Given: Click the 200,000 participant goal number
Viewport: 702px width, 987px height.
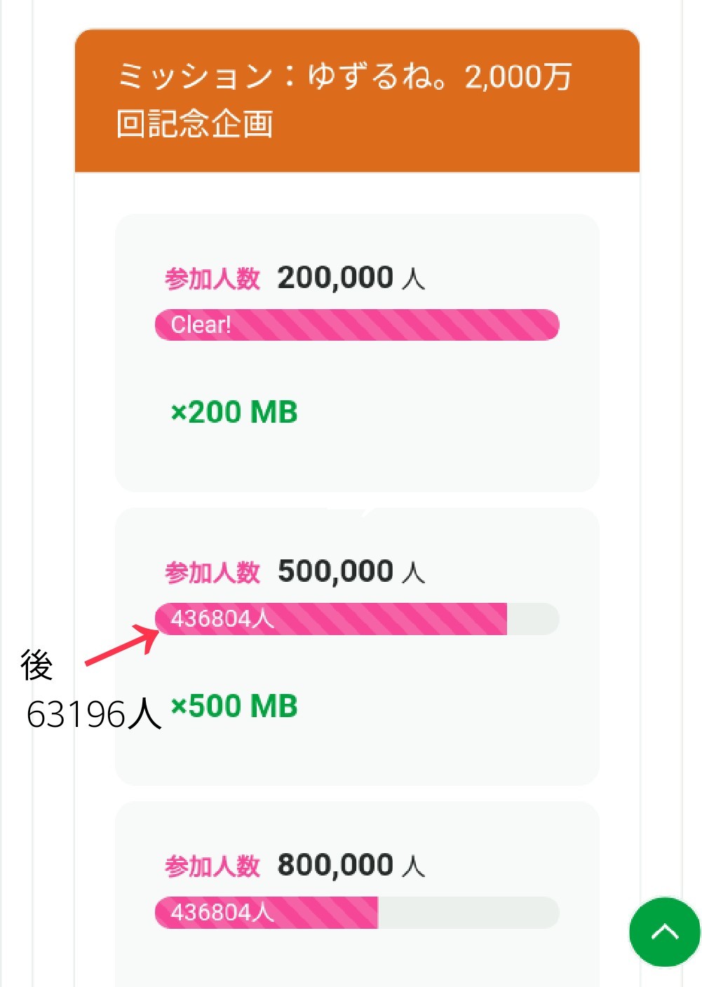Looking at the screenshot, I should click(335, 278).
